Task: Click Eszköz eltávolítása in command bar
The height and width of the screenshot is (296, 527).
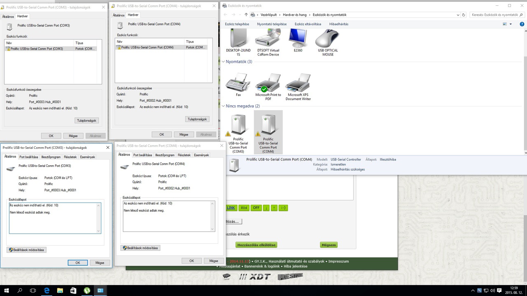Action: 308,24
